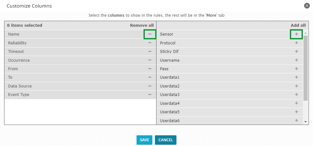Add the Username column
The image size is (313, 146).
click(297, 60)
